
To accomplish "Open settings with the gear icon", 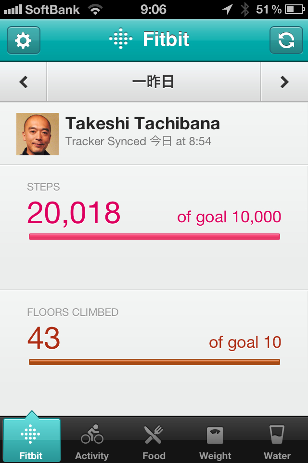I will pyautogui.click(x=23, y=41).
